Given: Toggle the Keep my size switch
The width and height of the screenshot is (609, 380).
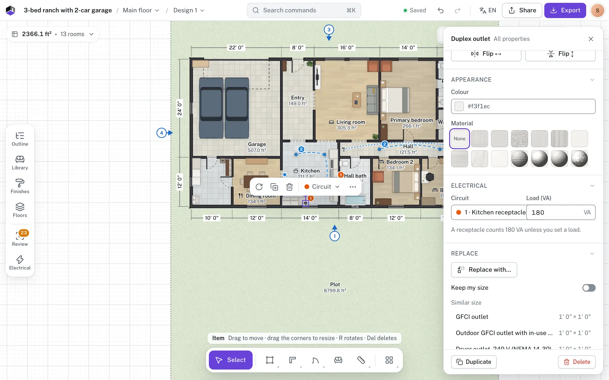Looking at the screenshot, I should [589, 288].
